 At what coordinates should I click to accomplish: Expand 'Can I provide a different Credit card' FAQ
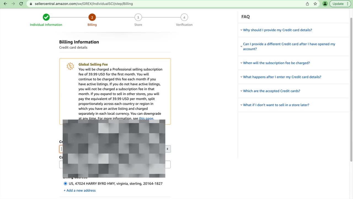[289, 46]
